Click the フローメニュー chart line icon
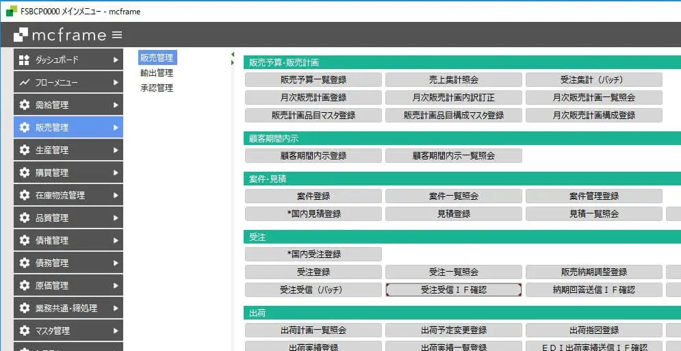The height and width of the screenshot is (351, 681). (25, 83)
